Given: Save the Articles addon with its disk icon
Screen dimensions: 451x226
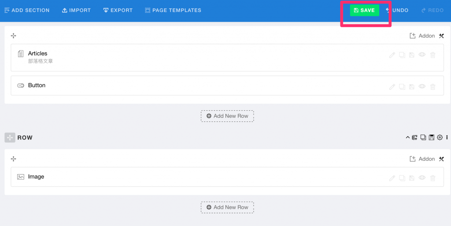Looking at the screenshot, I should tap(412, 55).
